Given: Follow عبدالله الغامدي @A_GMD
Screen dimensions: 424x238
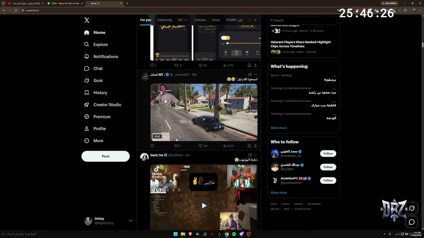Looking at the screenshot, I should (328, 167).
